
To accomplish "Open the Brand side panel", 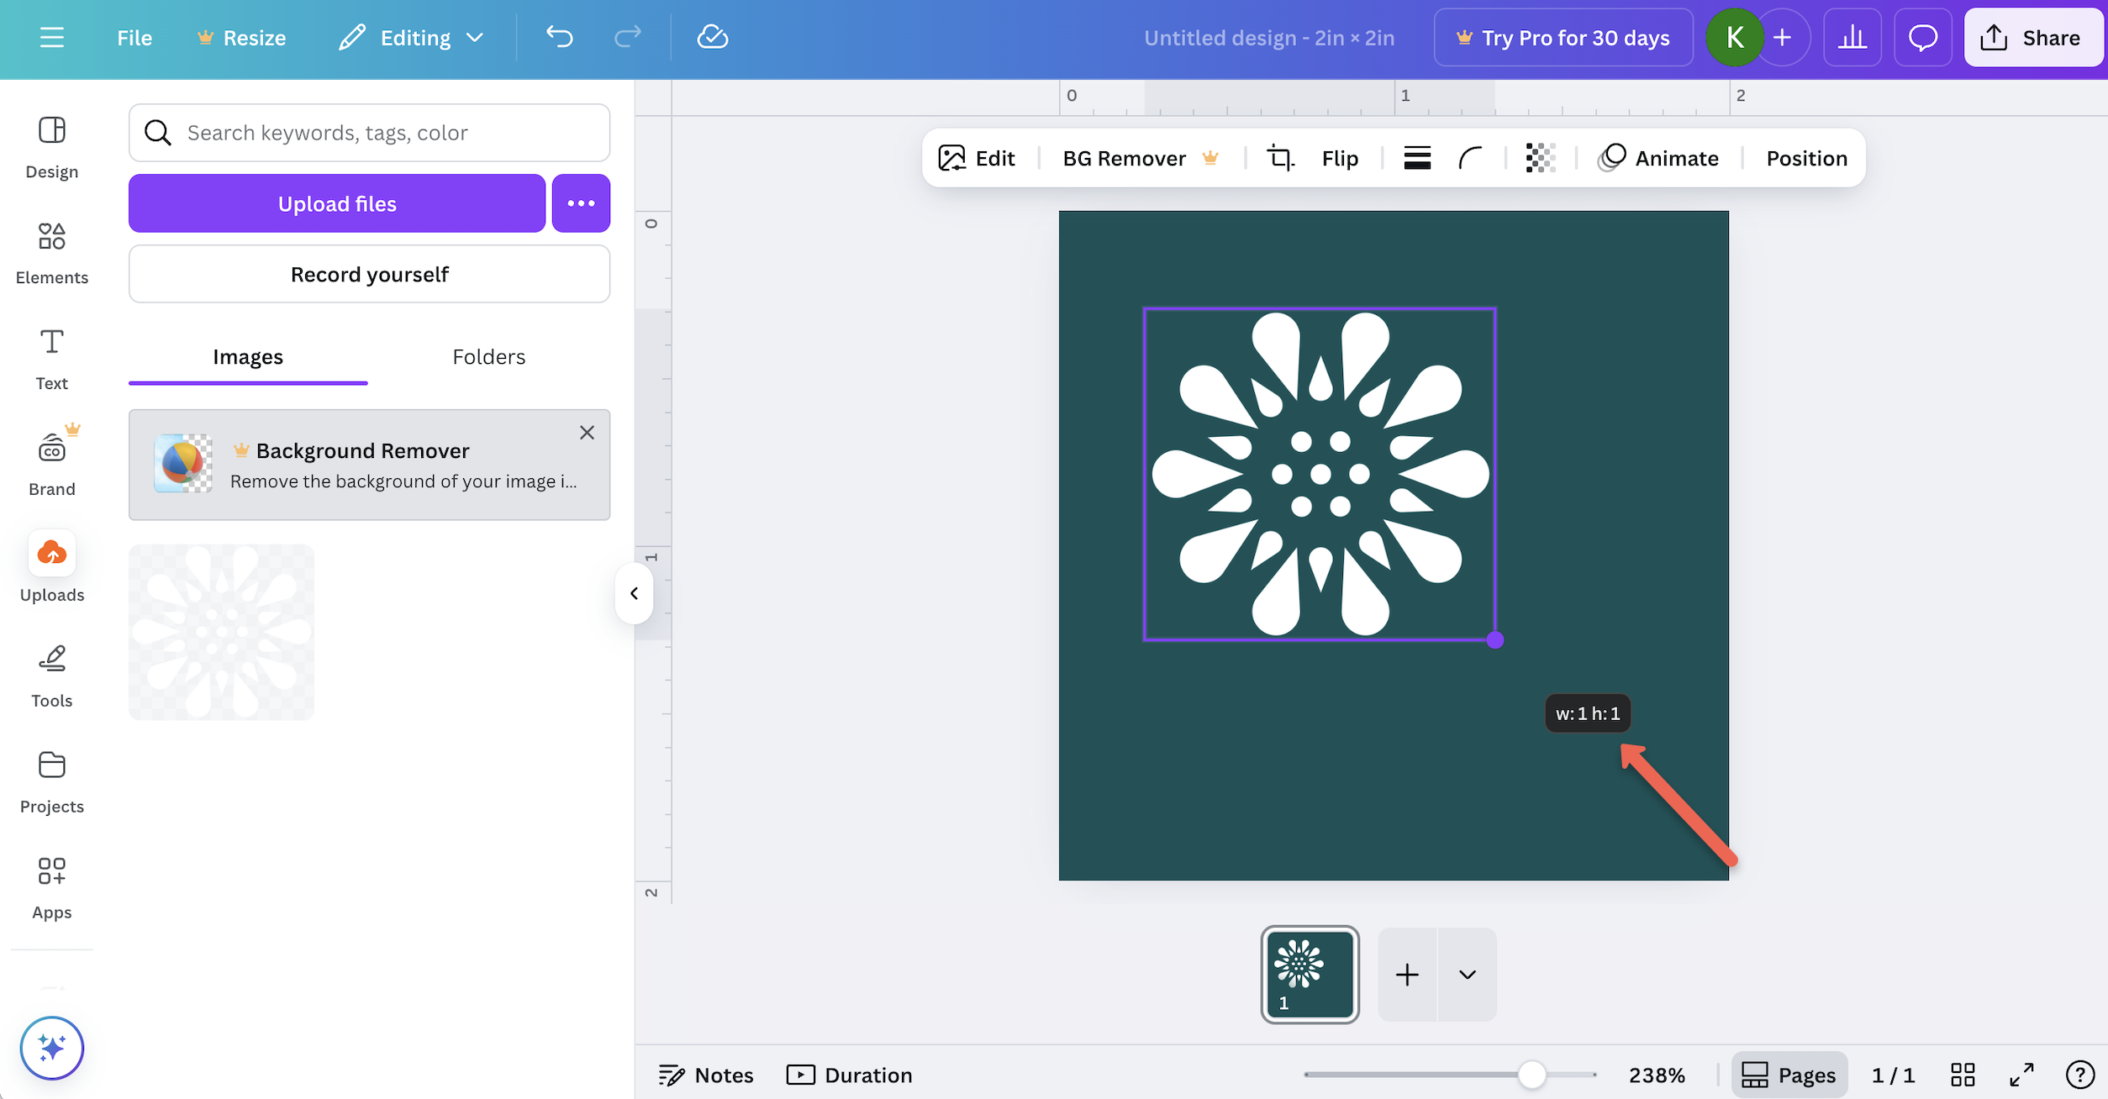I will [52, 465].
